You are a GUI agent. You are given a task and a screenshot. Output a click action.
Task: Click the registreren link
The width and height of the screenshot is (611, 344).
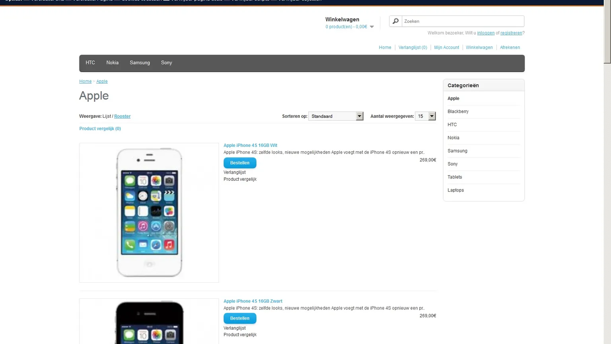tap(511, 33)
